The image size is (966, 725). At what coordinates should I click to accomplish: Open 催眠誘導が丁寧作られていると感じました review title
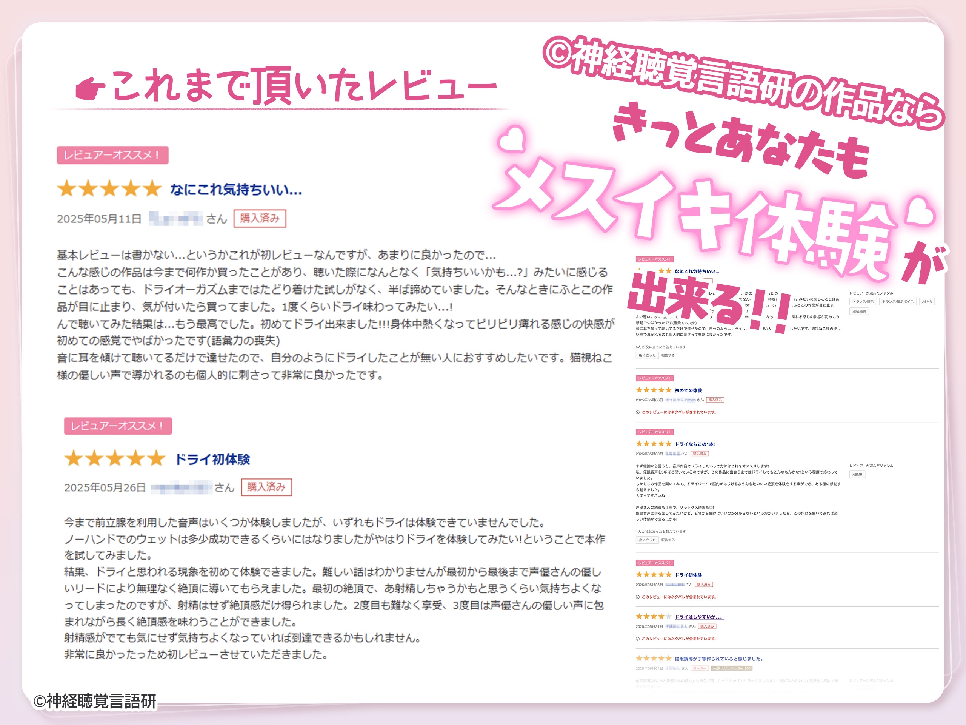[718, 659]
